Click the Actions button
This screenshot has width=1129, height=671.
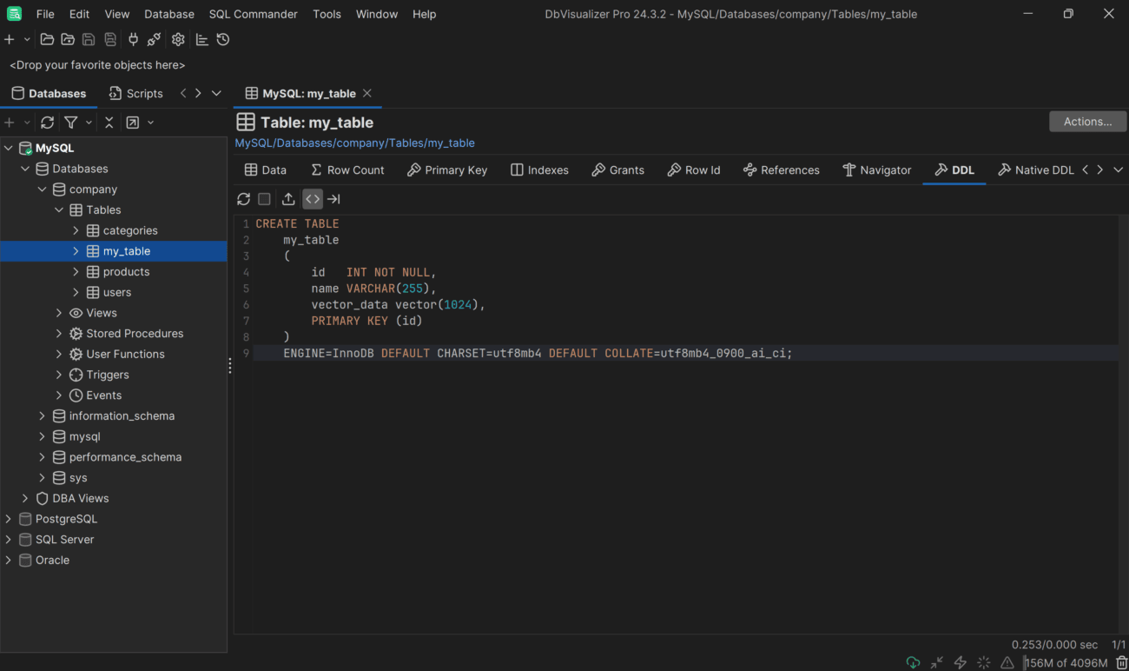tap(1087, 121)
